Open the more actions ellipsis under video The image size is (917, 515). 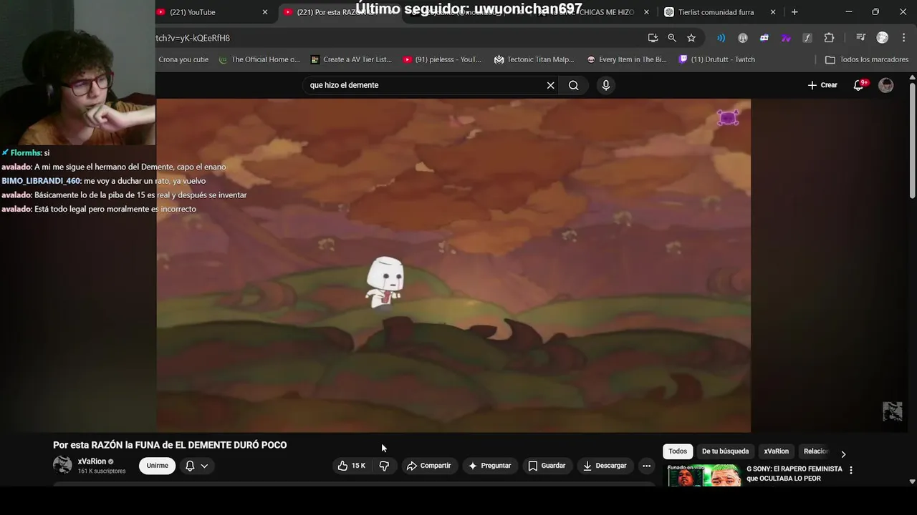point(646,466)
